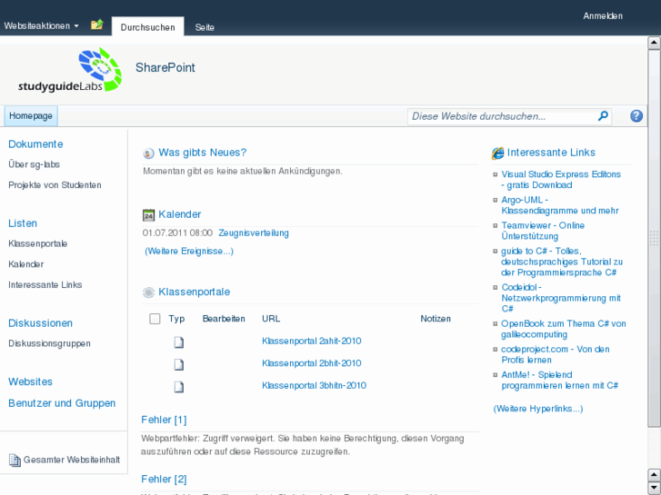The image size is (661, 495).
Task: Open Benutzer und Gruppen link
Action: click(62, 403)
